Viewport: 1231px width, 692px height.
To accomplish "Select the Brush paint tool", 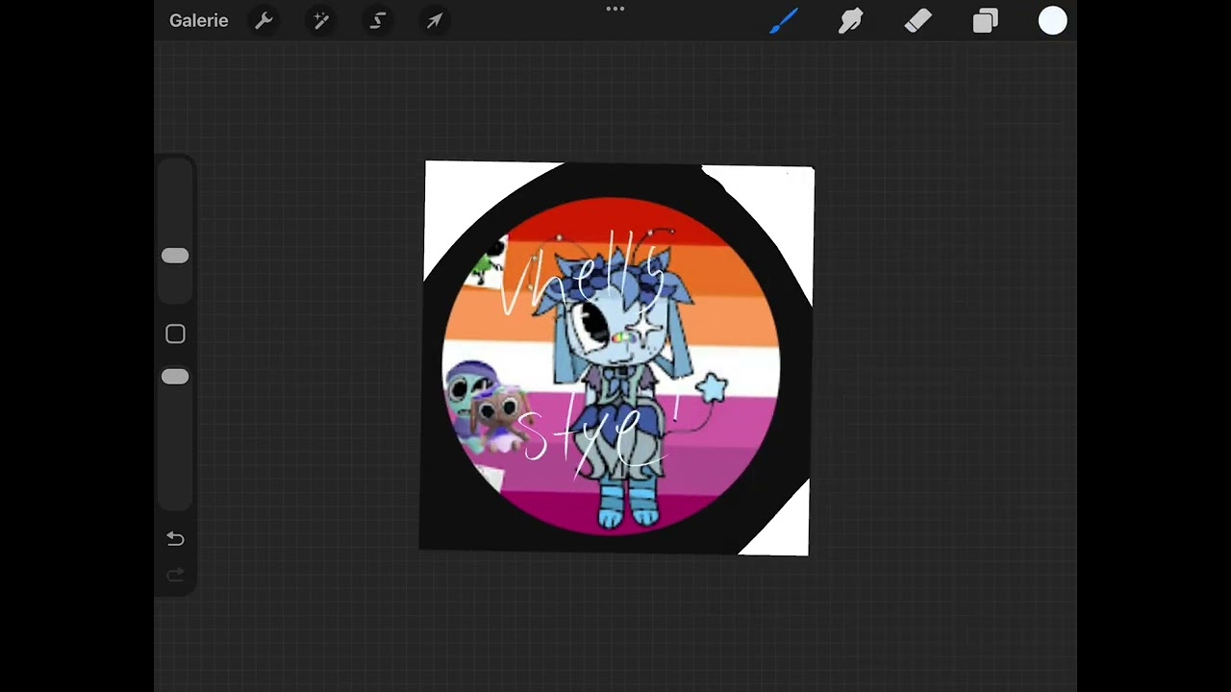I will click(784, 20).
